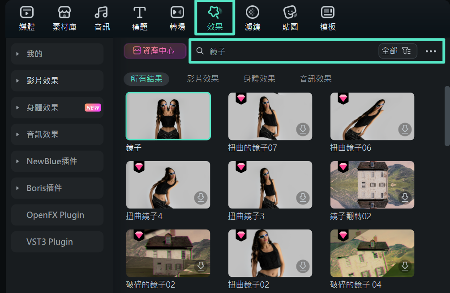450x293 pixels.
Task: Click the vertical scrollbar of results
Action: coord(447,115)
